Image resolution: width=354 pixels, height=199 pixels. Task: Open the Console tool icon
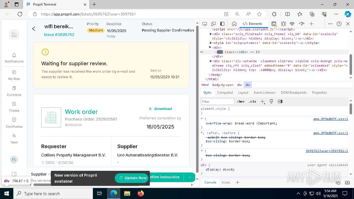tap(274, 24)
